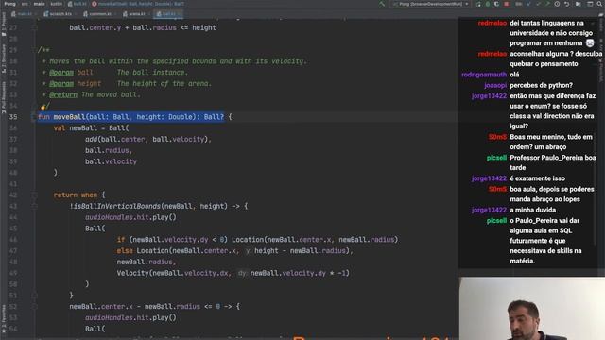Click the @param tag for height
Image resolution: width=605 pixels, height=340 pixels.
pos(61,83)
